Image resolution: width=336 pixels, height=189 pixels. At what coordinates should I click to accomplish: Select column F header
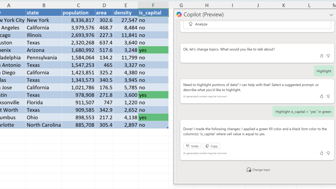[153, 5]
